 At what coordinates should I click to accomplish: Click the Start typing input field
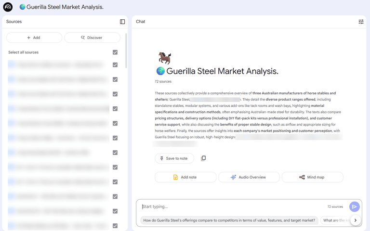(231, 206)
